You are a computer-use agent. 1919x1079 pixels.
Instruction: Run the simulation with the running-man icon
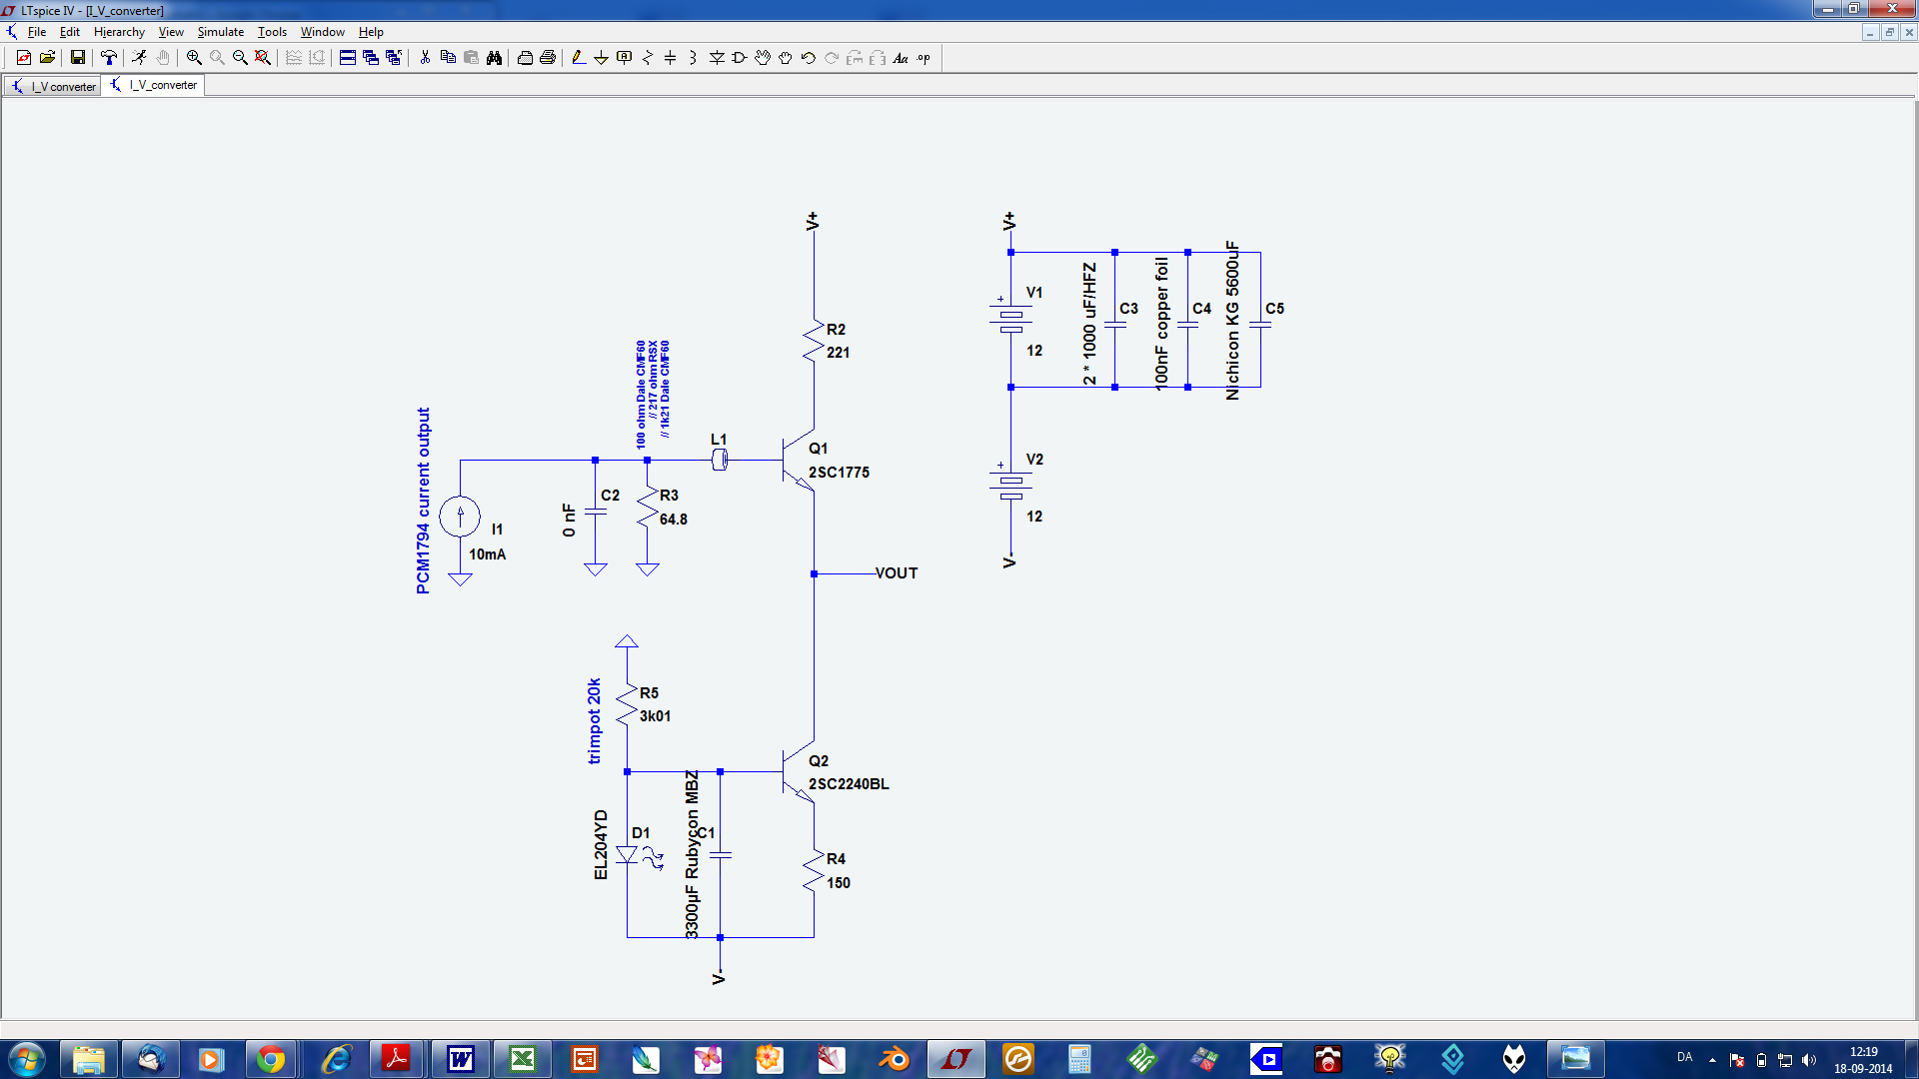pos(139,58)
